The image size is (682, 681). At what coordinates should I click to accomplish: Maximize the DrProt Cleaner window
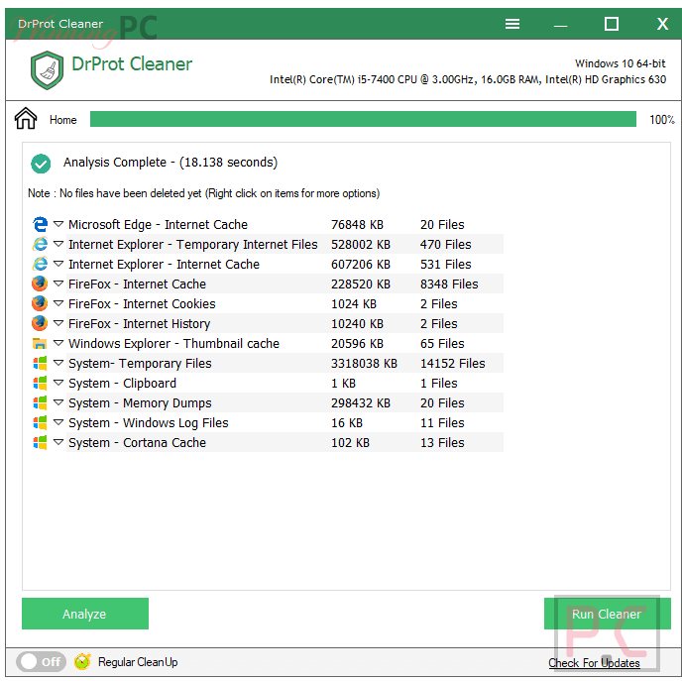(611, 24)
